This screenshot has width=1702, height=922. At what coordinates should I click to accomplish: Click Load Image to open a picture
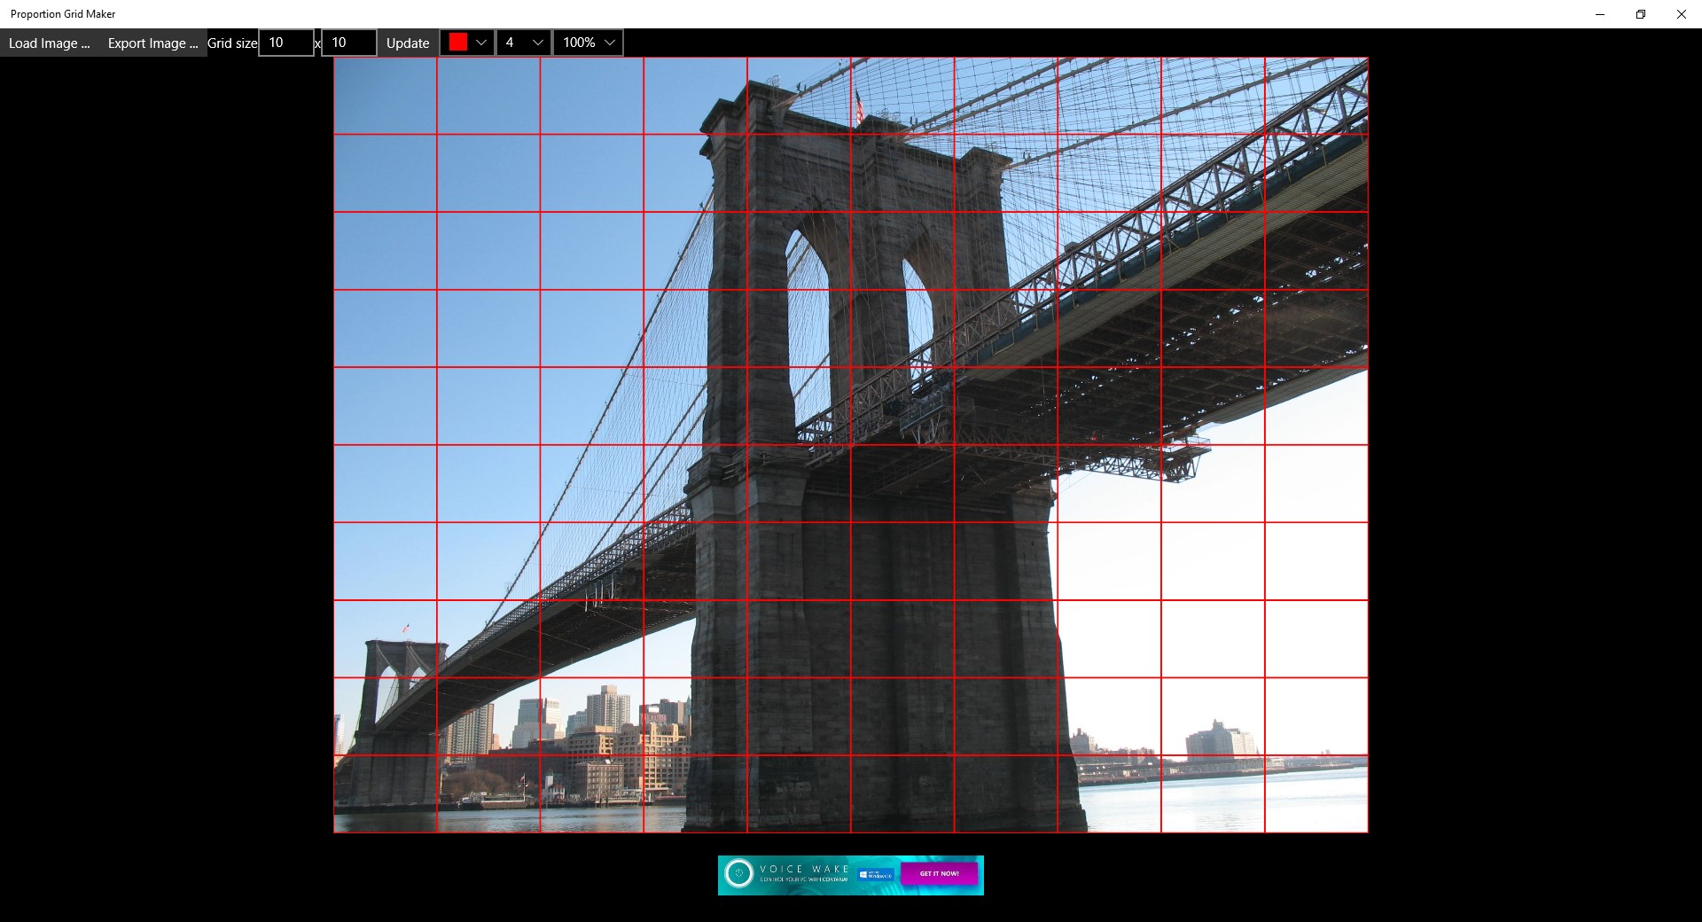[48, 42]
